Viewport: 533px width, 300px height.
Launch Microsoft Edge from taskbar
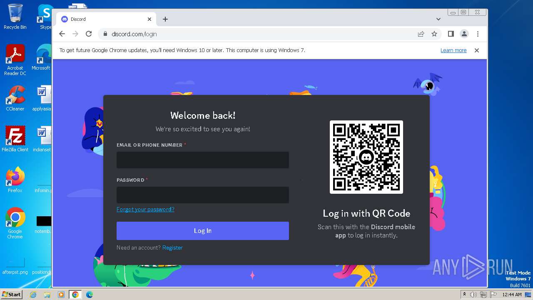[x=89, y=295]
